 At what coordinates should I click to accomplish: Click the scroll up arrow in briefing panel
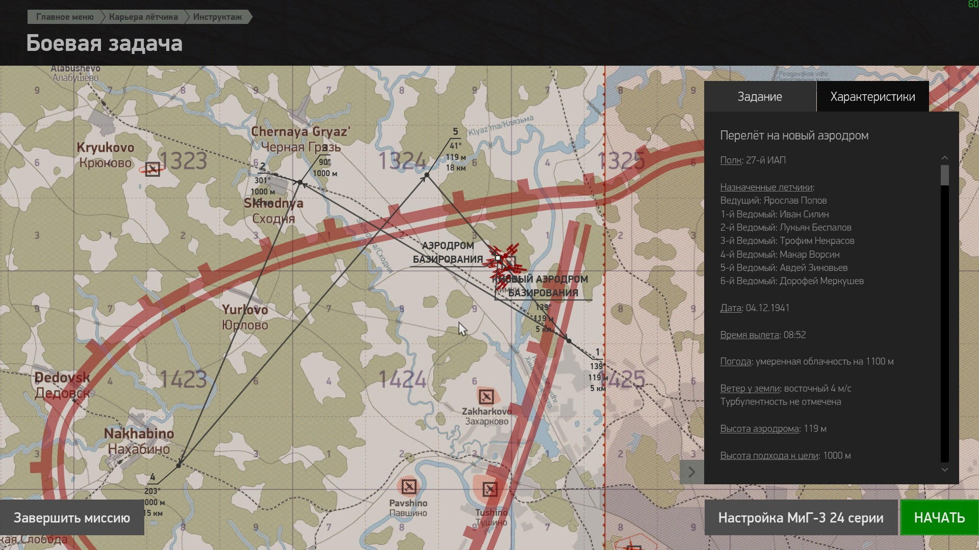coord(944,158)
